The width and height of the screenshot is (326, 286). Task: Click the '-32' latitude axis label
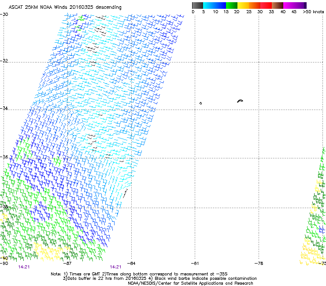4,61
